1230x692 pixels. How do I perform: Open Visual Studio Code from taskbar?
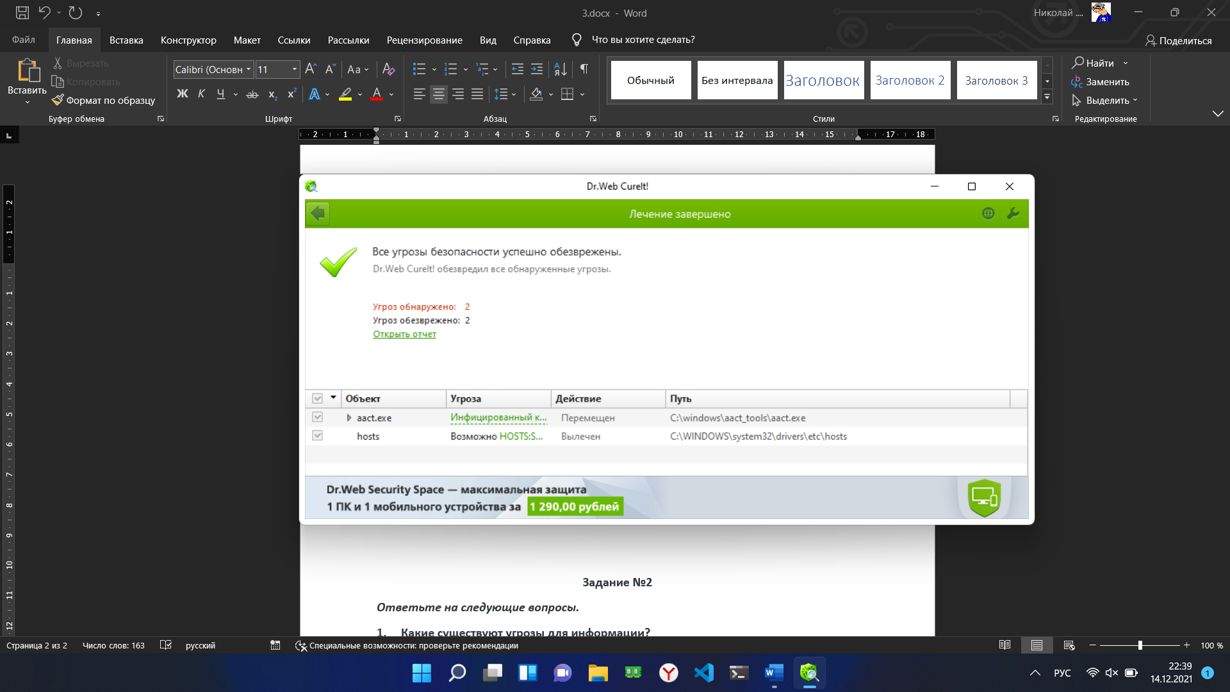tap(704, 673)
